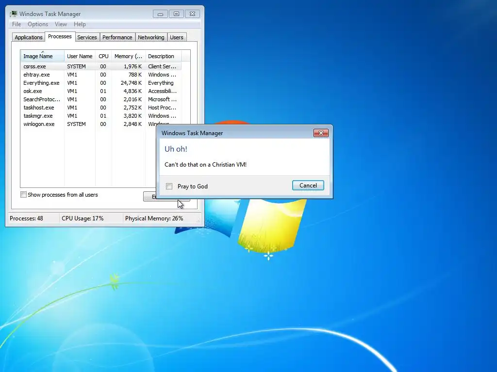The width and height of the screenshot is (497, 372).
Task: Sort processes by CPU column
Action: (103, 56)
